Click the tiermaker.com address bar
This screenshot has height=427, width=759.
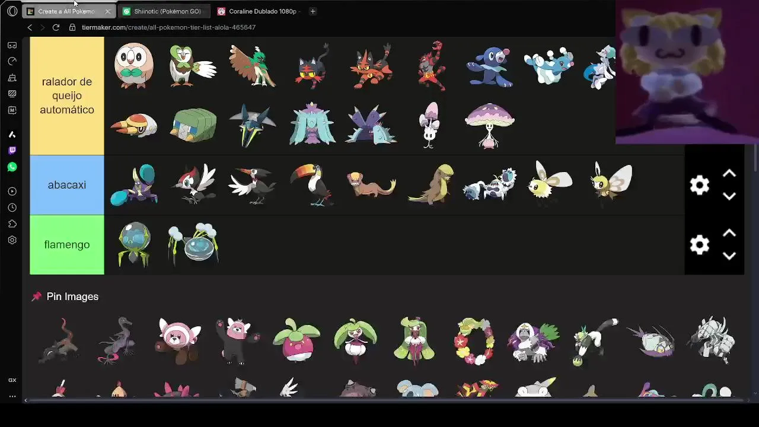coord(168,27)
